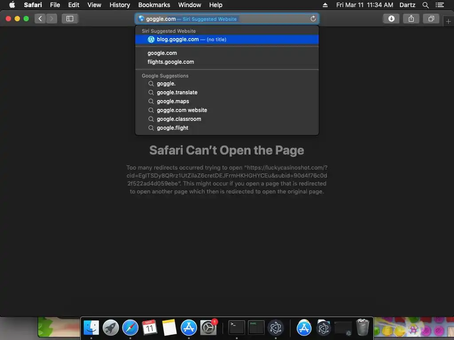Open the exec terminal file in the Dock
Viewport: 454px width, 340px height.
[x=256, y=328]
